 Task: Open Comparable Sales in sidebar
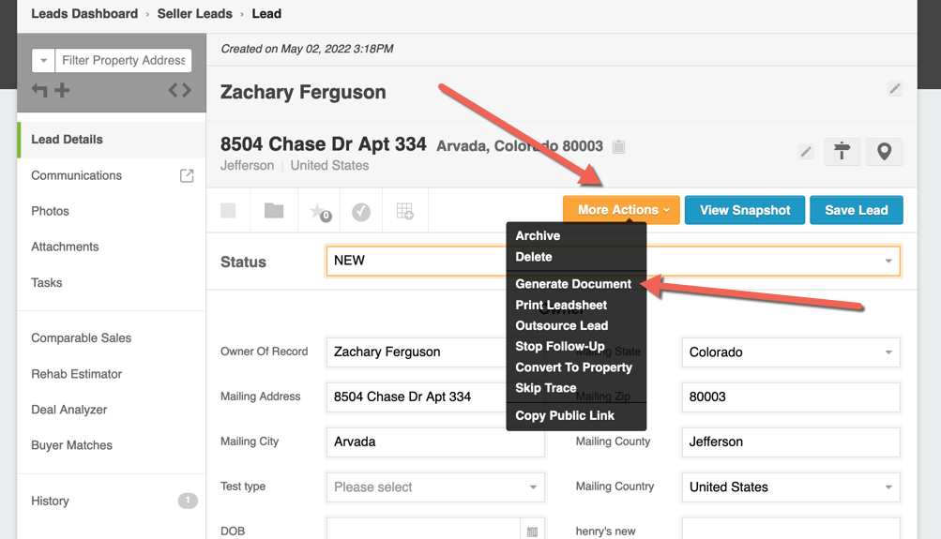pos(81,338)
